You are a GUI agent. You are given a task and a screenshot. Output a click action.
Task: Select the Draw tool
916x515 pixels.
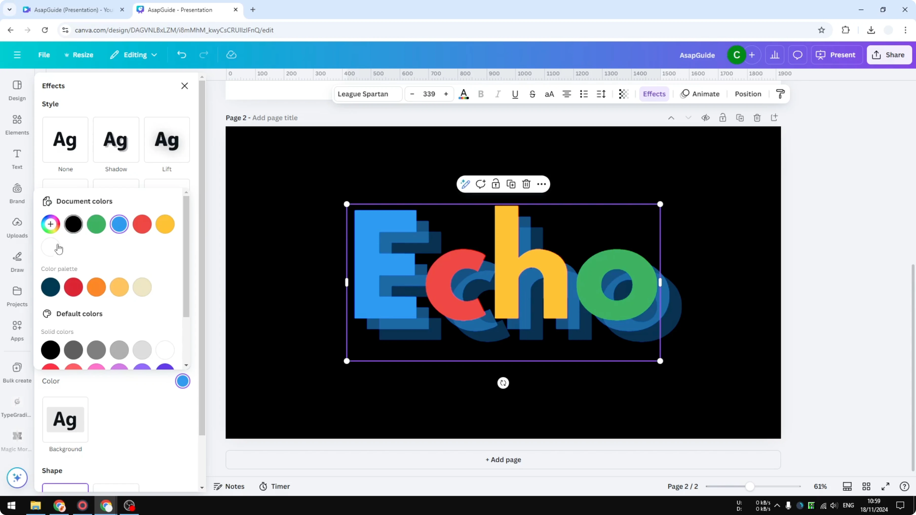click(x=17, y=262)
